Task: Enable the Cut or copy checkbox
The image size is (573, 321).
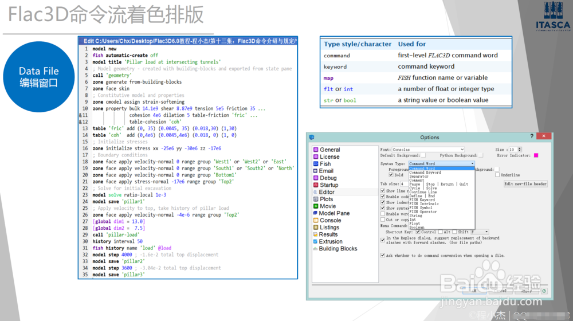Action: coord(383,220)
